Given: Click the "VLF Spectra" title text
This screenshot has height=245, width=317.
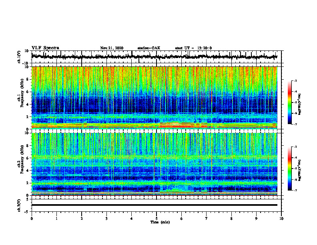Looking at the screenshot, I should [45, 48].
